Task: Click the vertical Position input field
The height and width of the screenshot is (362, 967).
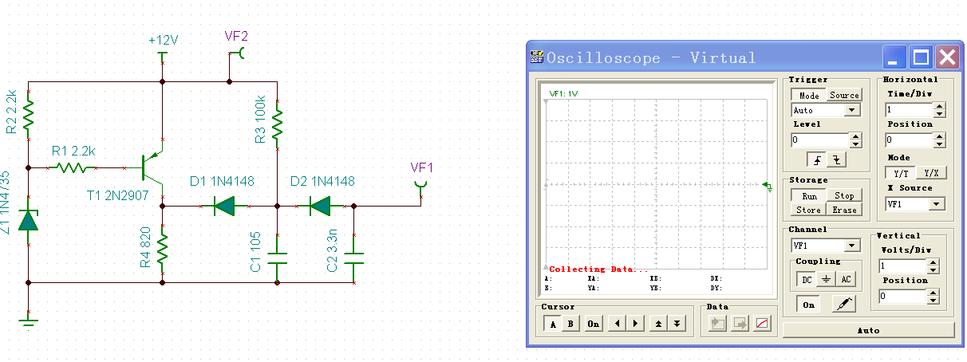Action: coord(903,297)
